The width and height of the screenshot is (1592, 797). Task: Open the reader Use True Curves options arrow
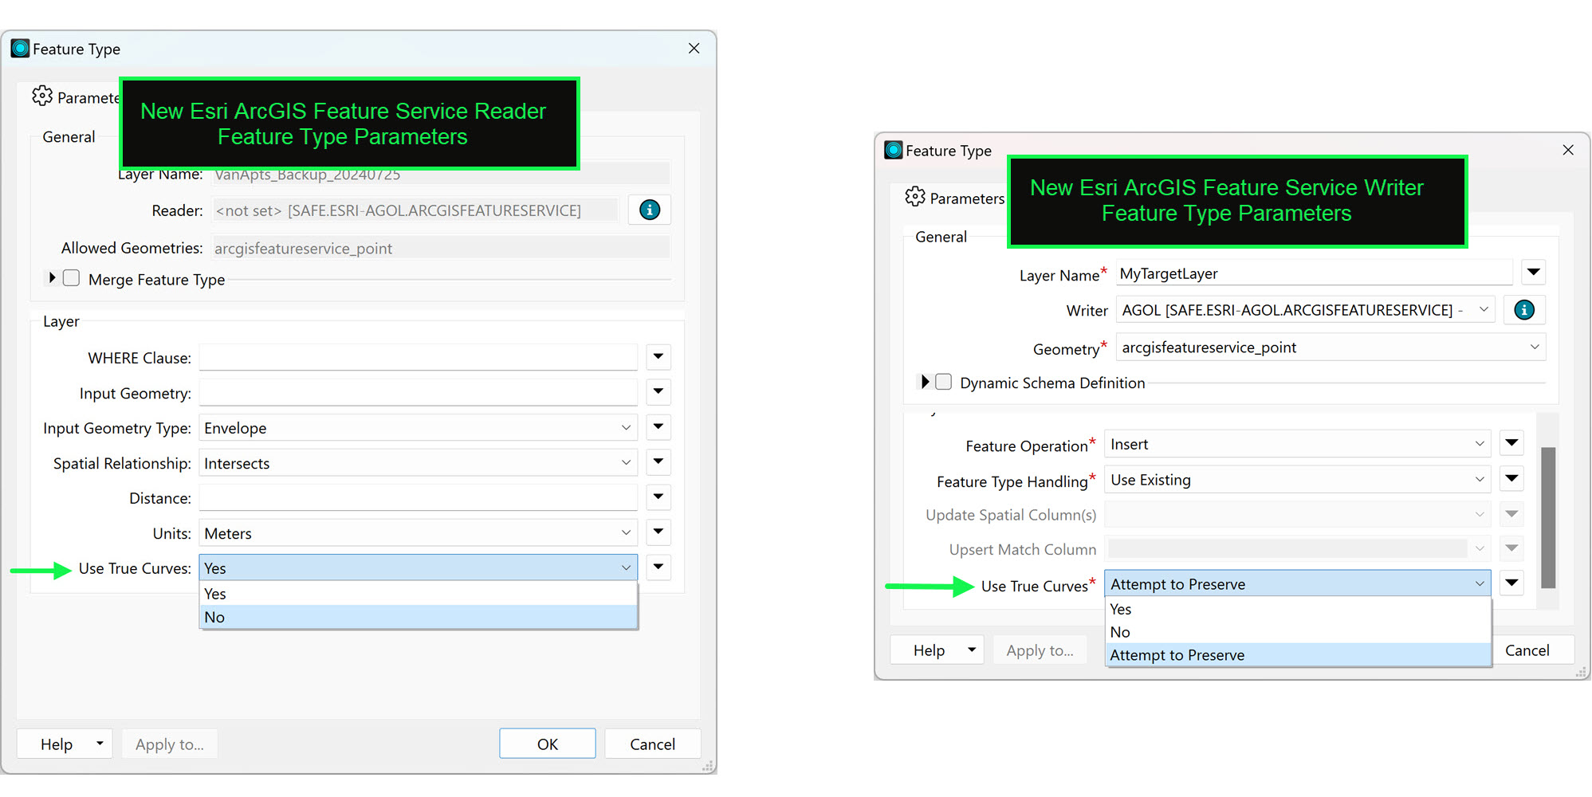tap(658, 567)
